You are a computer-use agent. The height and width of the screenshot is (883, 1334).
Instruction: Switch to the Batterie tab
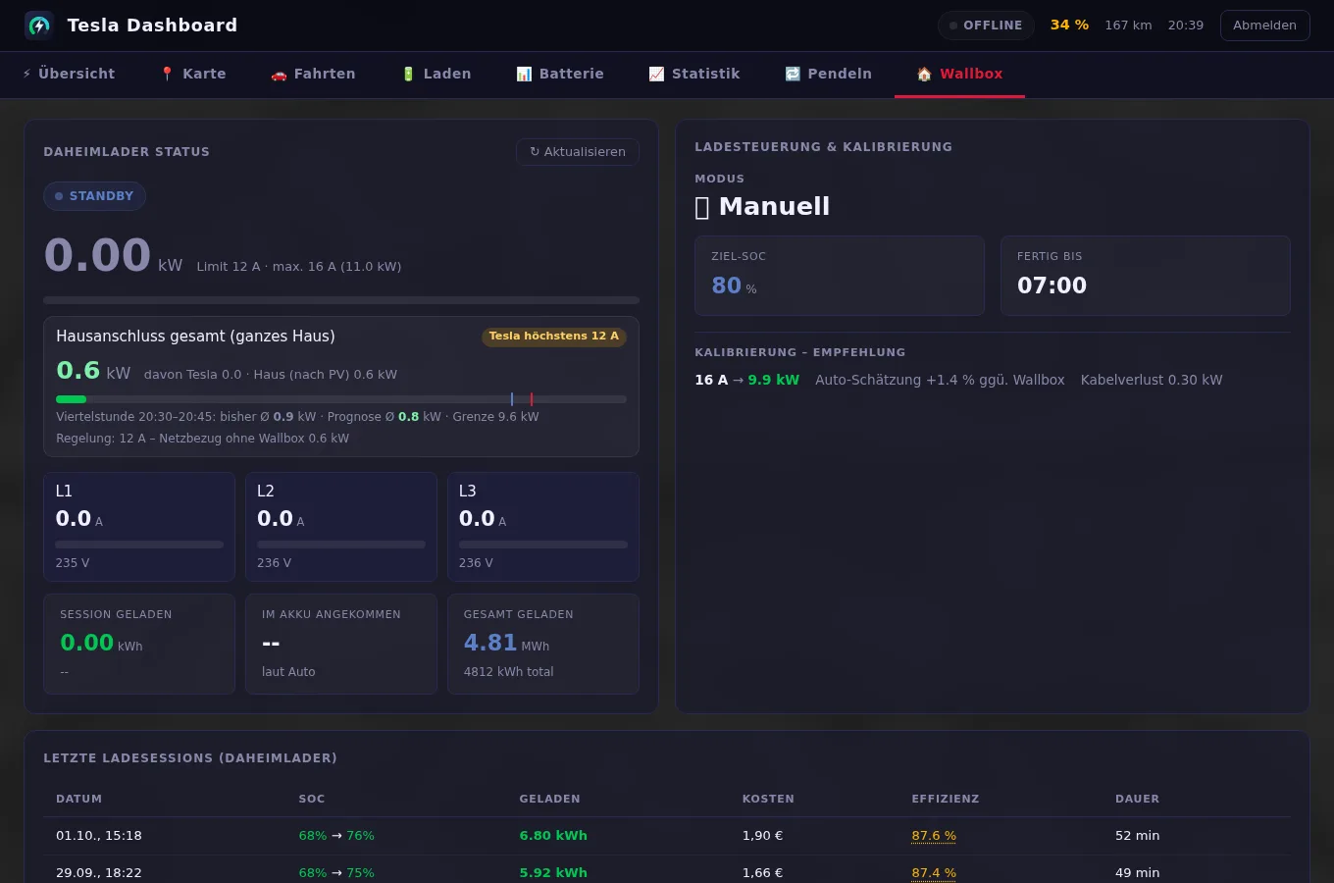point(560,74)
